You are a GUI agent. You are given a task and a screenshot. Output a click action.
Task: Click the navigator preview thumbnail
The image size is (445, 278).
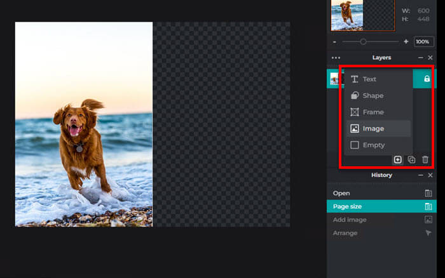point(363,15)
